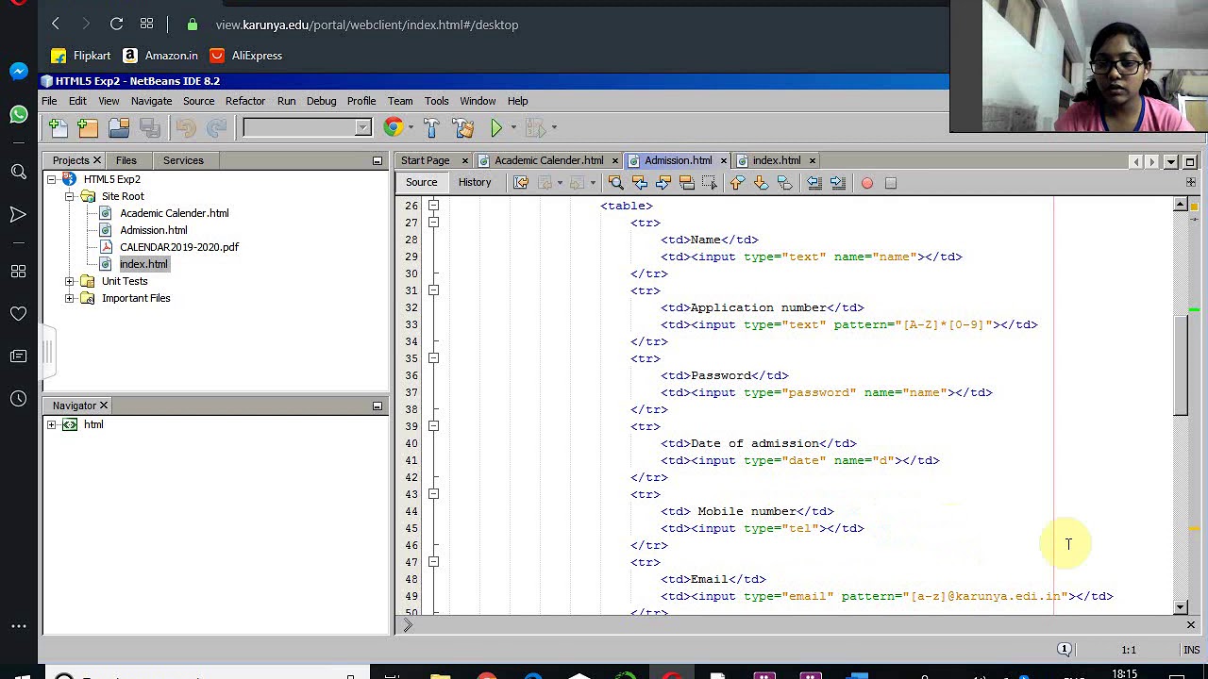Go to Previous Bookmark icon
The width and height of the screenshot is (1208, 679).
click(737, 183)
